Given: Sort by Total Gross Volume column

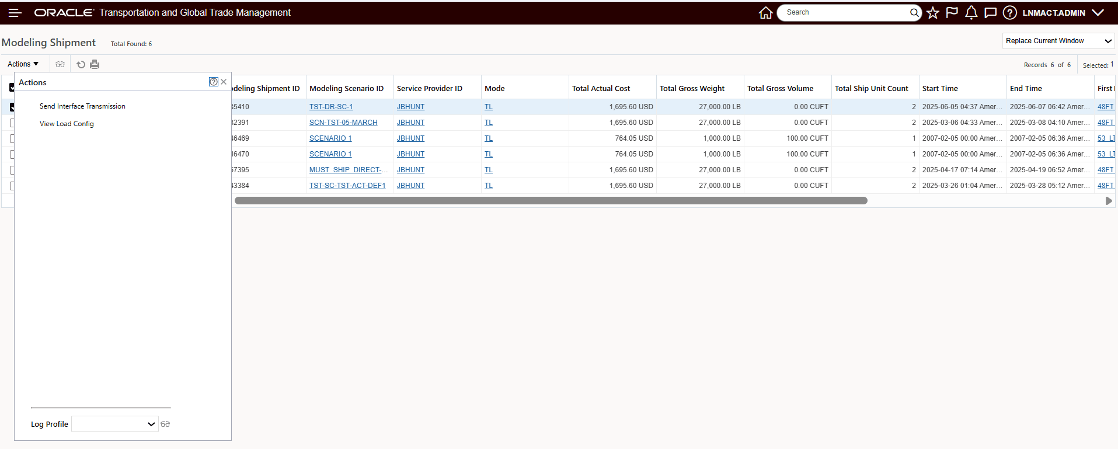Looking at the screenshot, I should point(780,89).
